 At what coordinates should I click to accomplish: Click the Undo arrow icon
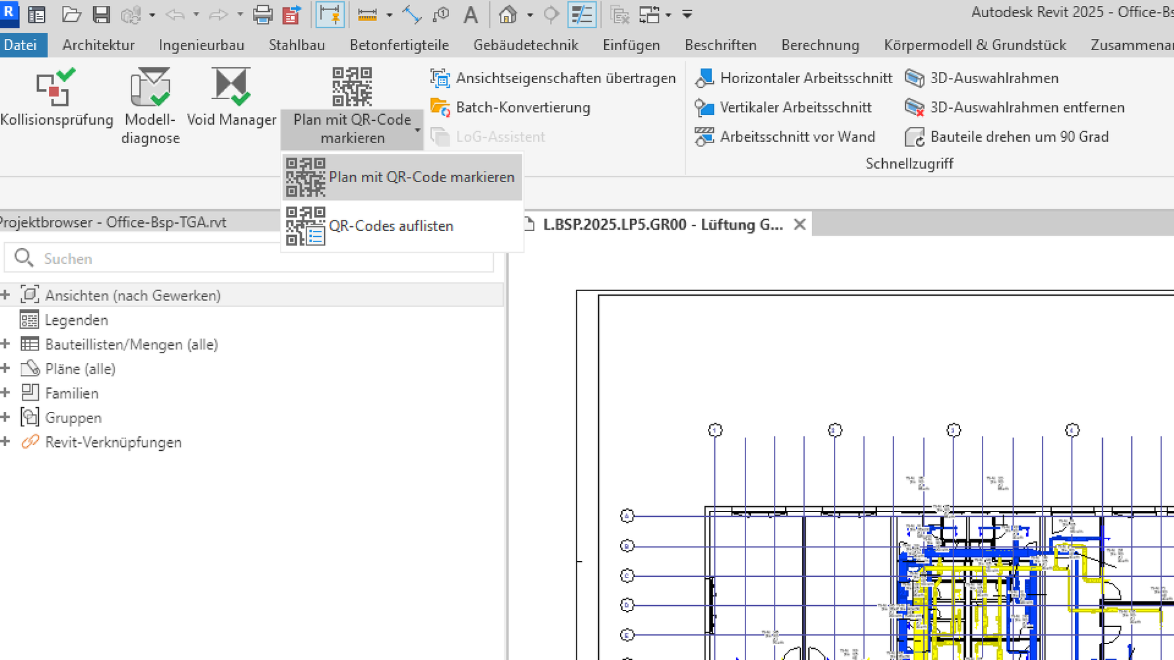pos(175,15)
